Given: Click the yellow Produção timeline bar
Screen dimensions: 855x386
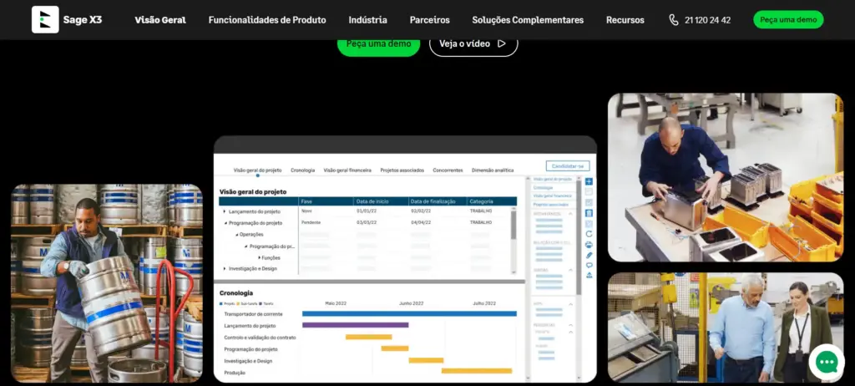Looking at the screenshot, I should (477, 371).
